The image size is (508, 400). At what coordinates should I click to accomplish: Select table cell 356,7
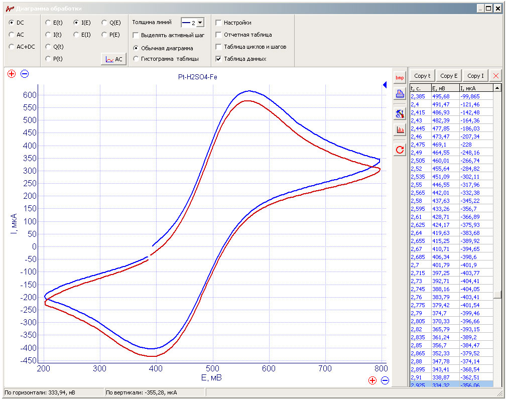445,345
